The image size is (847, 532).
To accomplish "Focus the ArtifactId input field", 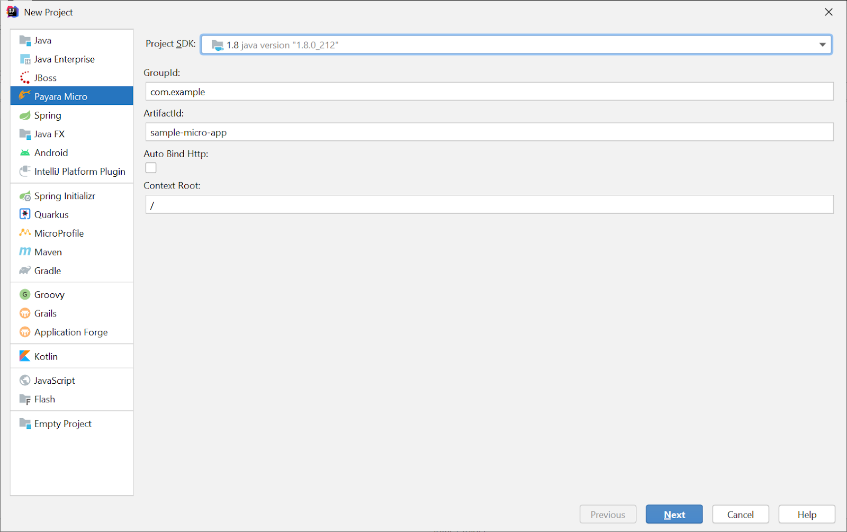I will click(x=490, y=132).
